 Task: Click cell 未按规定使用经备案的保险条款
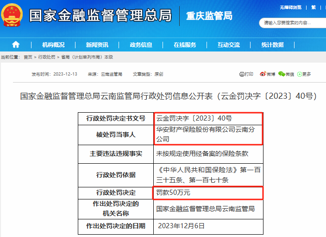pos(208,154)
